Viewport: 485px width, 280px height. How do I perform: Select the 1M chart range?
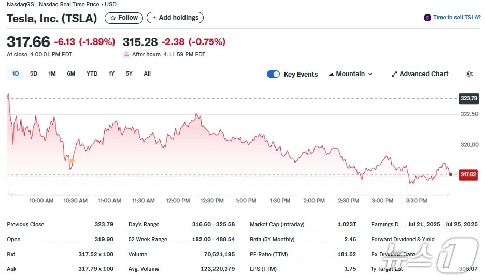coord(52,73)
